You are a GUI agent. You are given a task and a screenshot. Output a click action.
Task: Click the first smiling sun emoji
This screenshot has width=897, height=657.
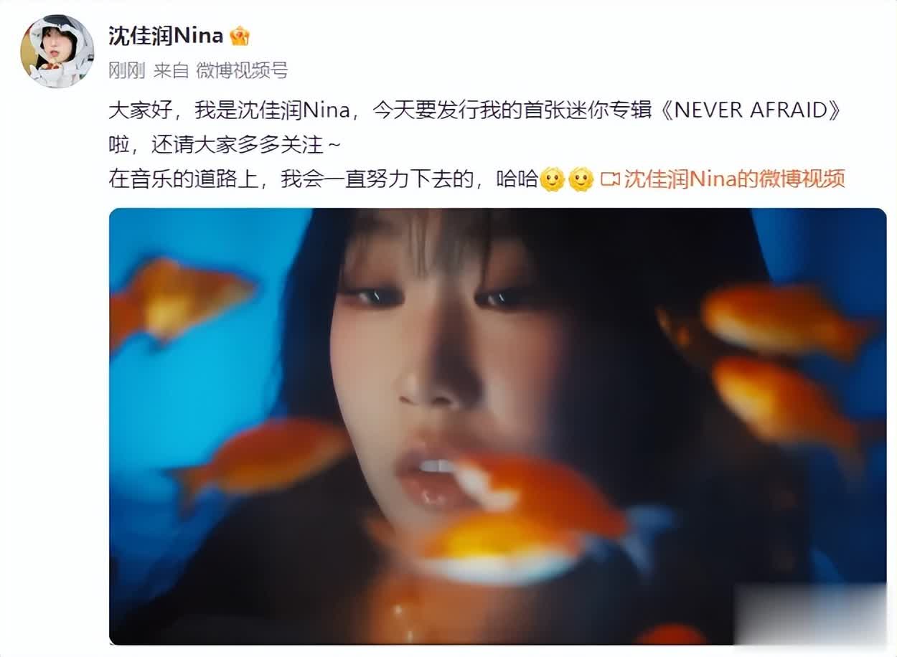(553, 179)
